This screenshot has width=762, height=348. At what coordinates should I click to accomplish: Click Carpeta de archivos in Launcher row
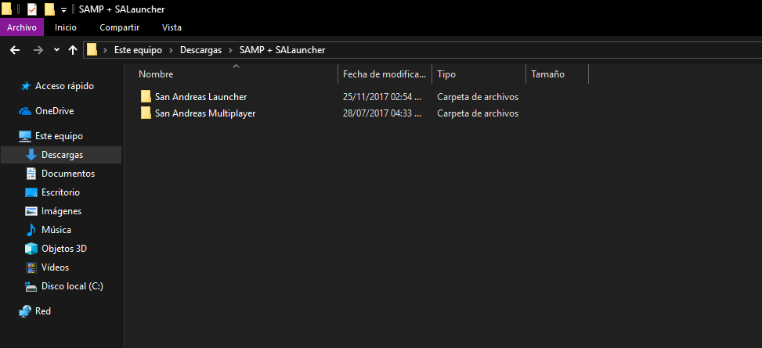pyautogui.click(x=478, y=97)
